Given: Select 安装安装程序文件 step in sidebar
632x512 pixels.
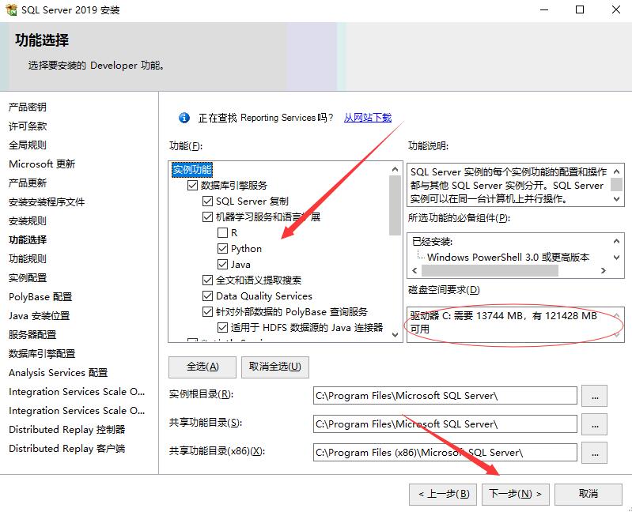Looking at the screenshot, I should [x=47, y=202].
